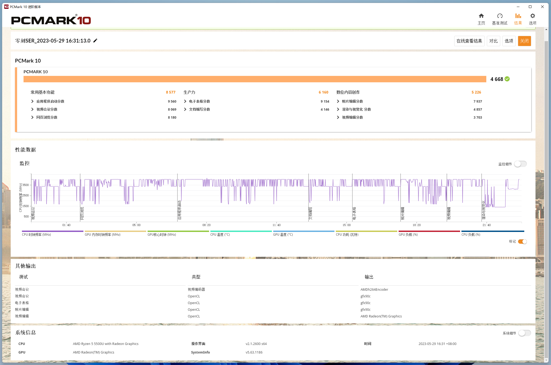This screenshot has width=551, height=365.
Task: Click the 在线查看结果 button
Action: coord(469,41)
